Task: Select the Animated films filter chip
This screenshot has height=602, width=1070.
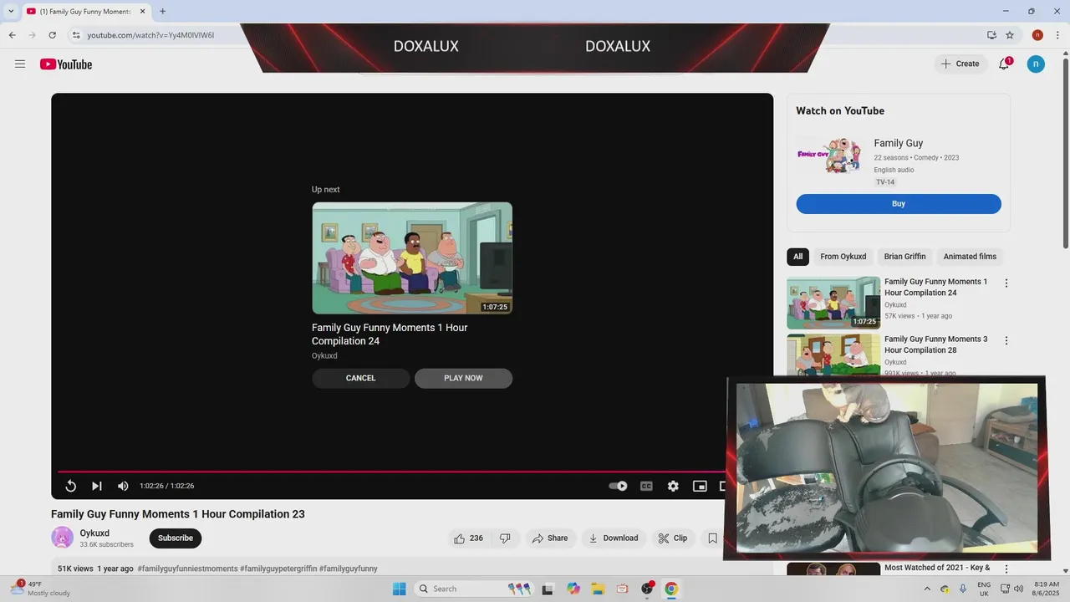Action: tap(970, 257)
